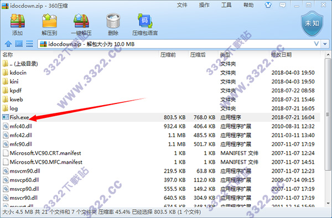332x218 pixels.
Task: Open the 文件 (File) menu
Action: [x=182, y=5]
